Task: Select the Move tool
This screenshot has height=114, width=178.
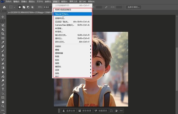Action: [3, 17]
